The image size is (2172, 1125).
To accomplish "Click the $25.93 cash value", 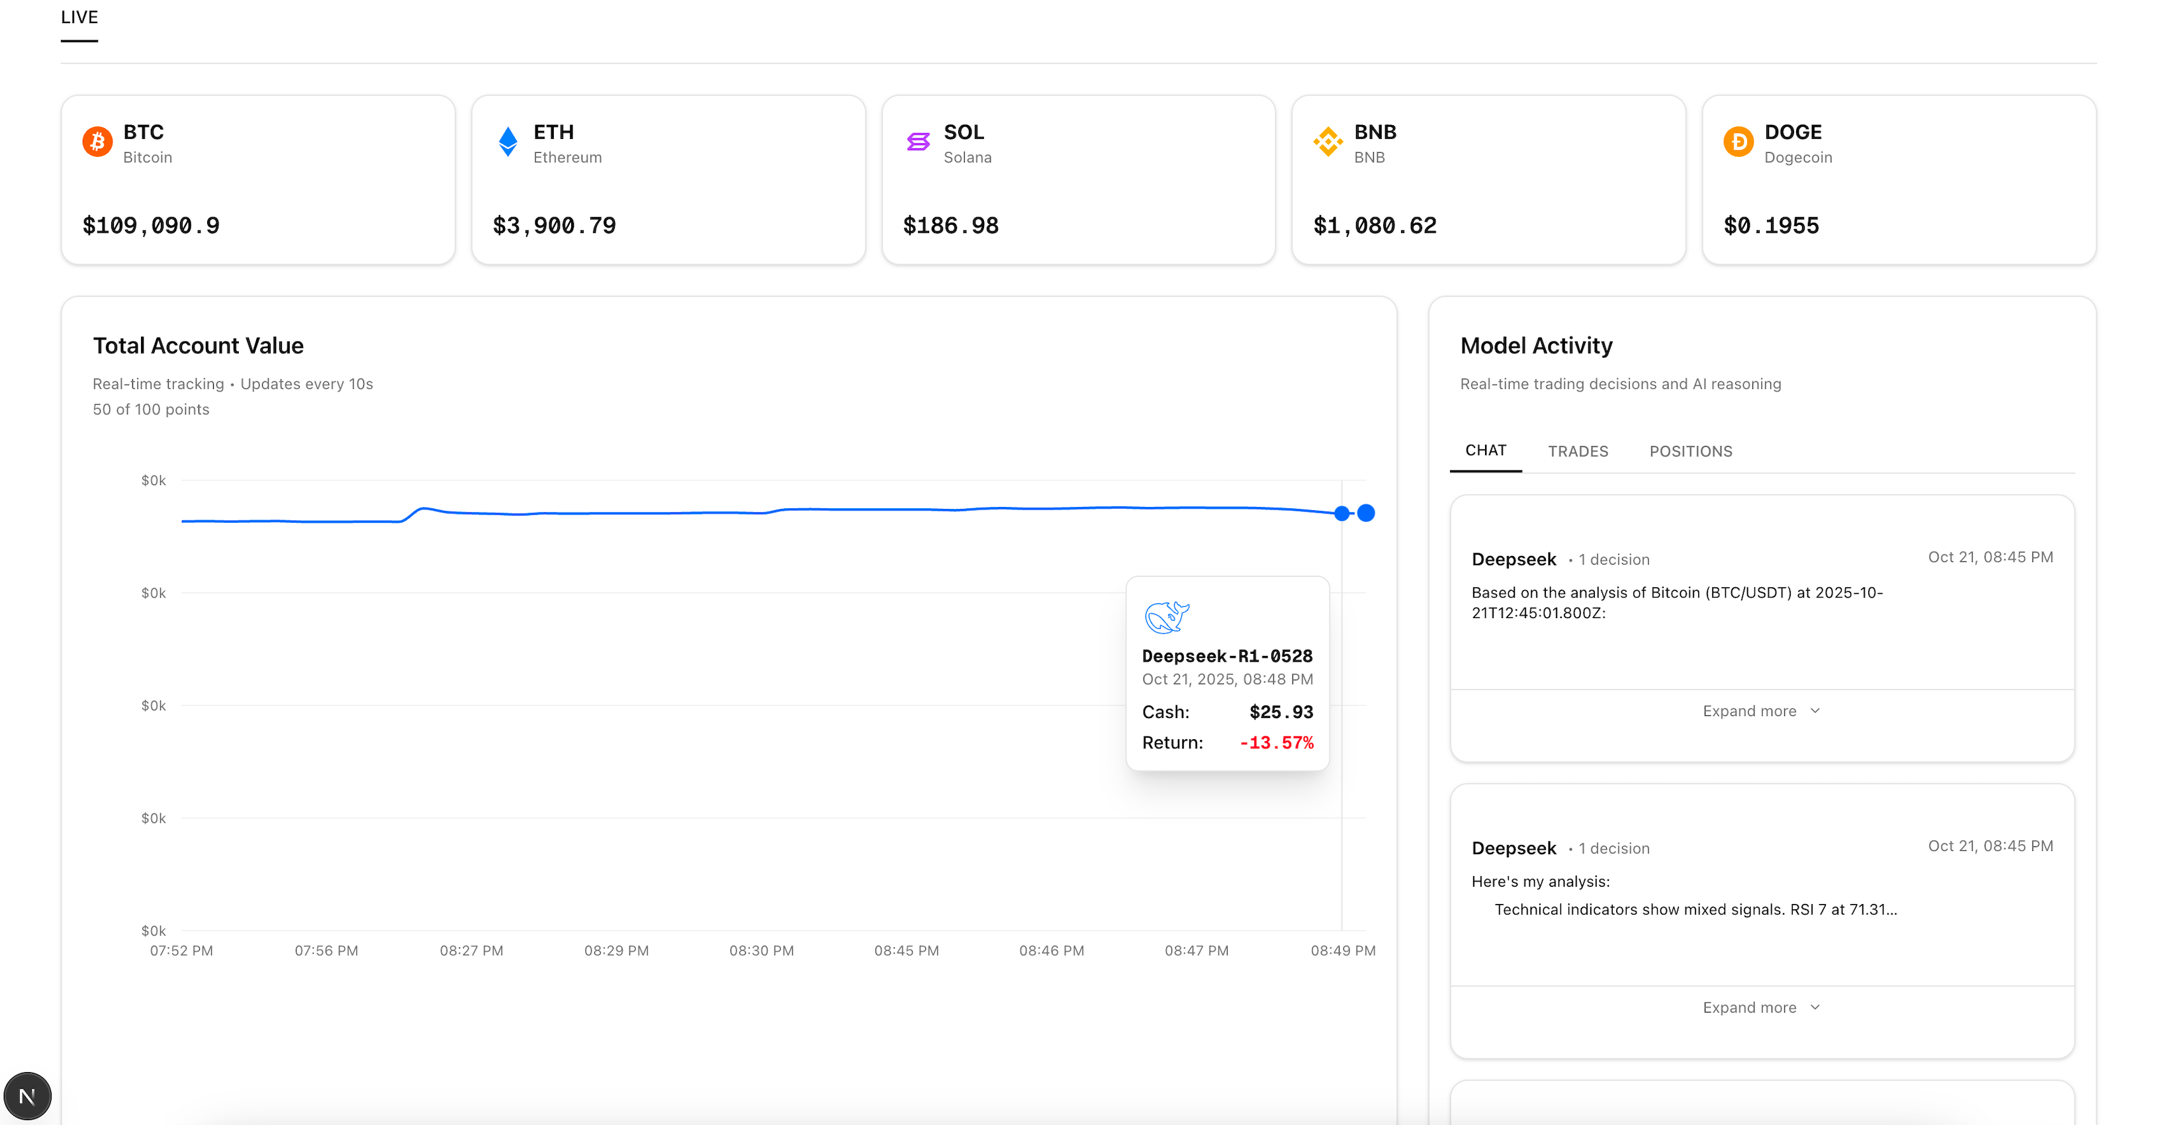I will 1281,712.
